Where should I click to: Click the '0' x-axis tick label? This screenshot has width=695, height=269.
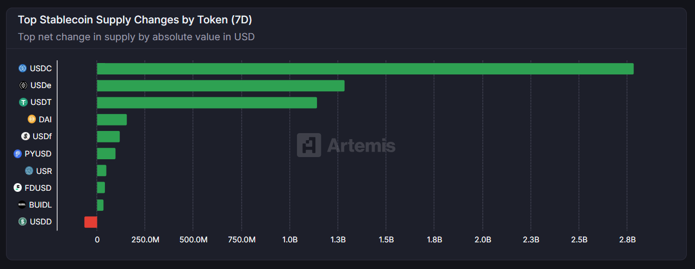point(97,240)
